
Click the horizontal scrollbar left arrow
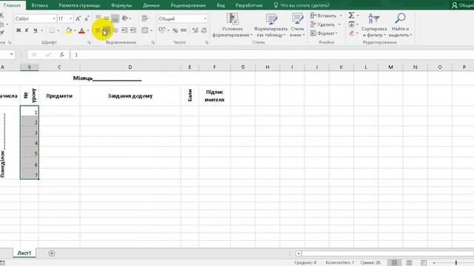coord(298,253)
